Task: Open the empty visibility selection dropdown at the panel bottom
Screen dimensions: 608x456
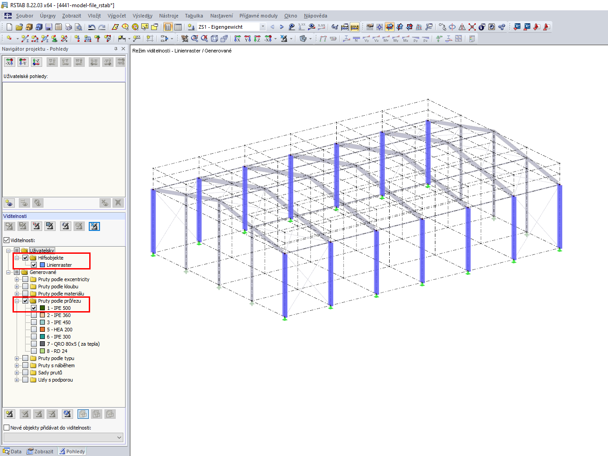Action: click(63, 437)
